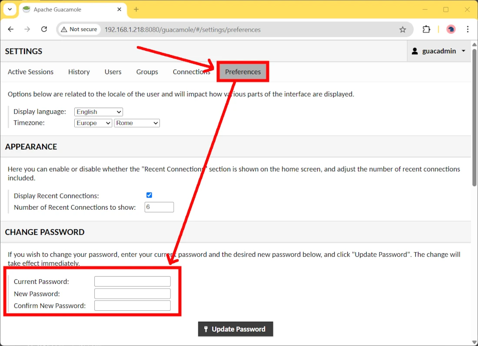Click the scrollbar up arrow
The image size is (478, 346).
475,44
